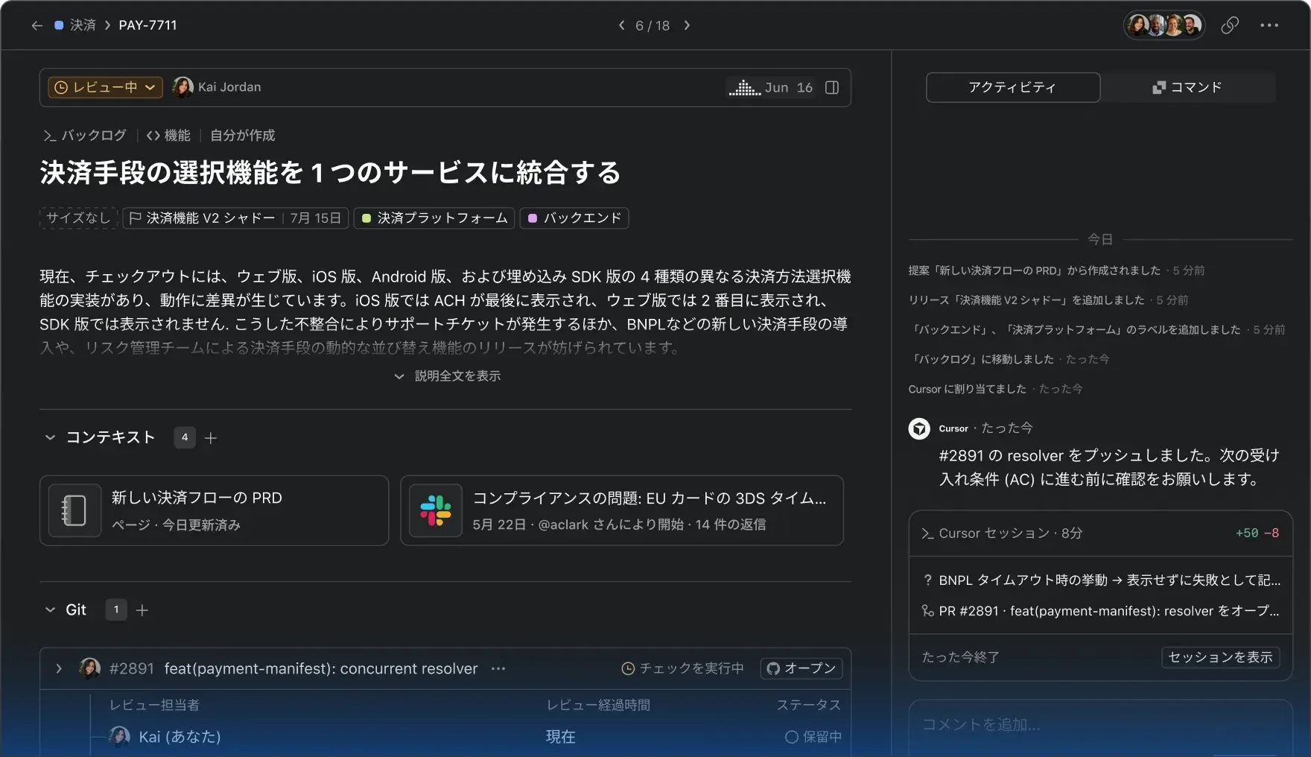Click the PRD page notebook icon

[74, 510]
